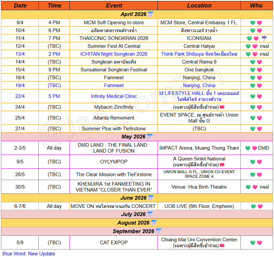
Task: Select the July 2026 section heading
Action: pyautogui.click(x=137, y=214)
